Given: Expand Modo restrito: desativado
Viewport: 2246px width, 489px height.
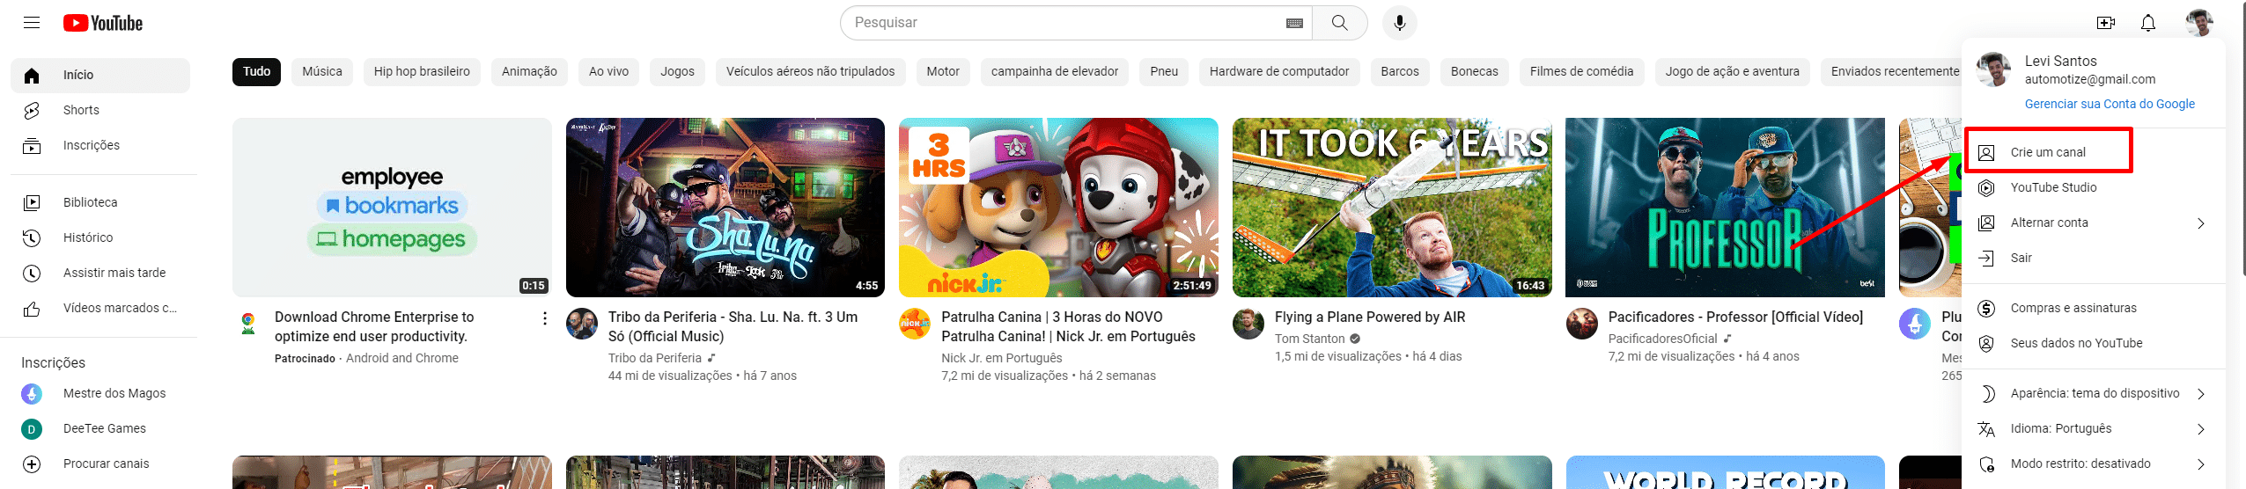Looking at the screenshot, I should pos(2094,463).
